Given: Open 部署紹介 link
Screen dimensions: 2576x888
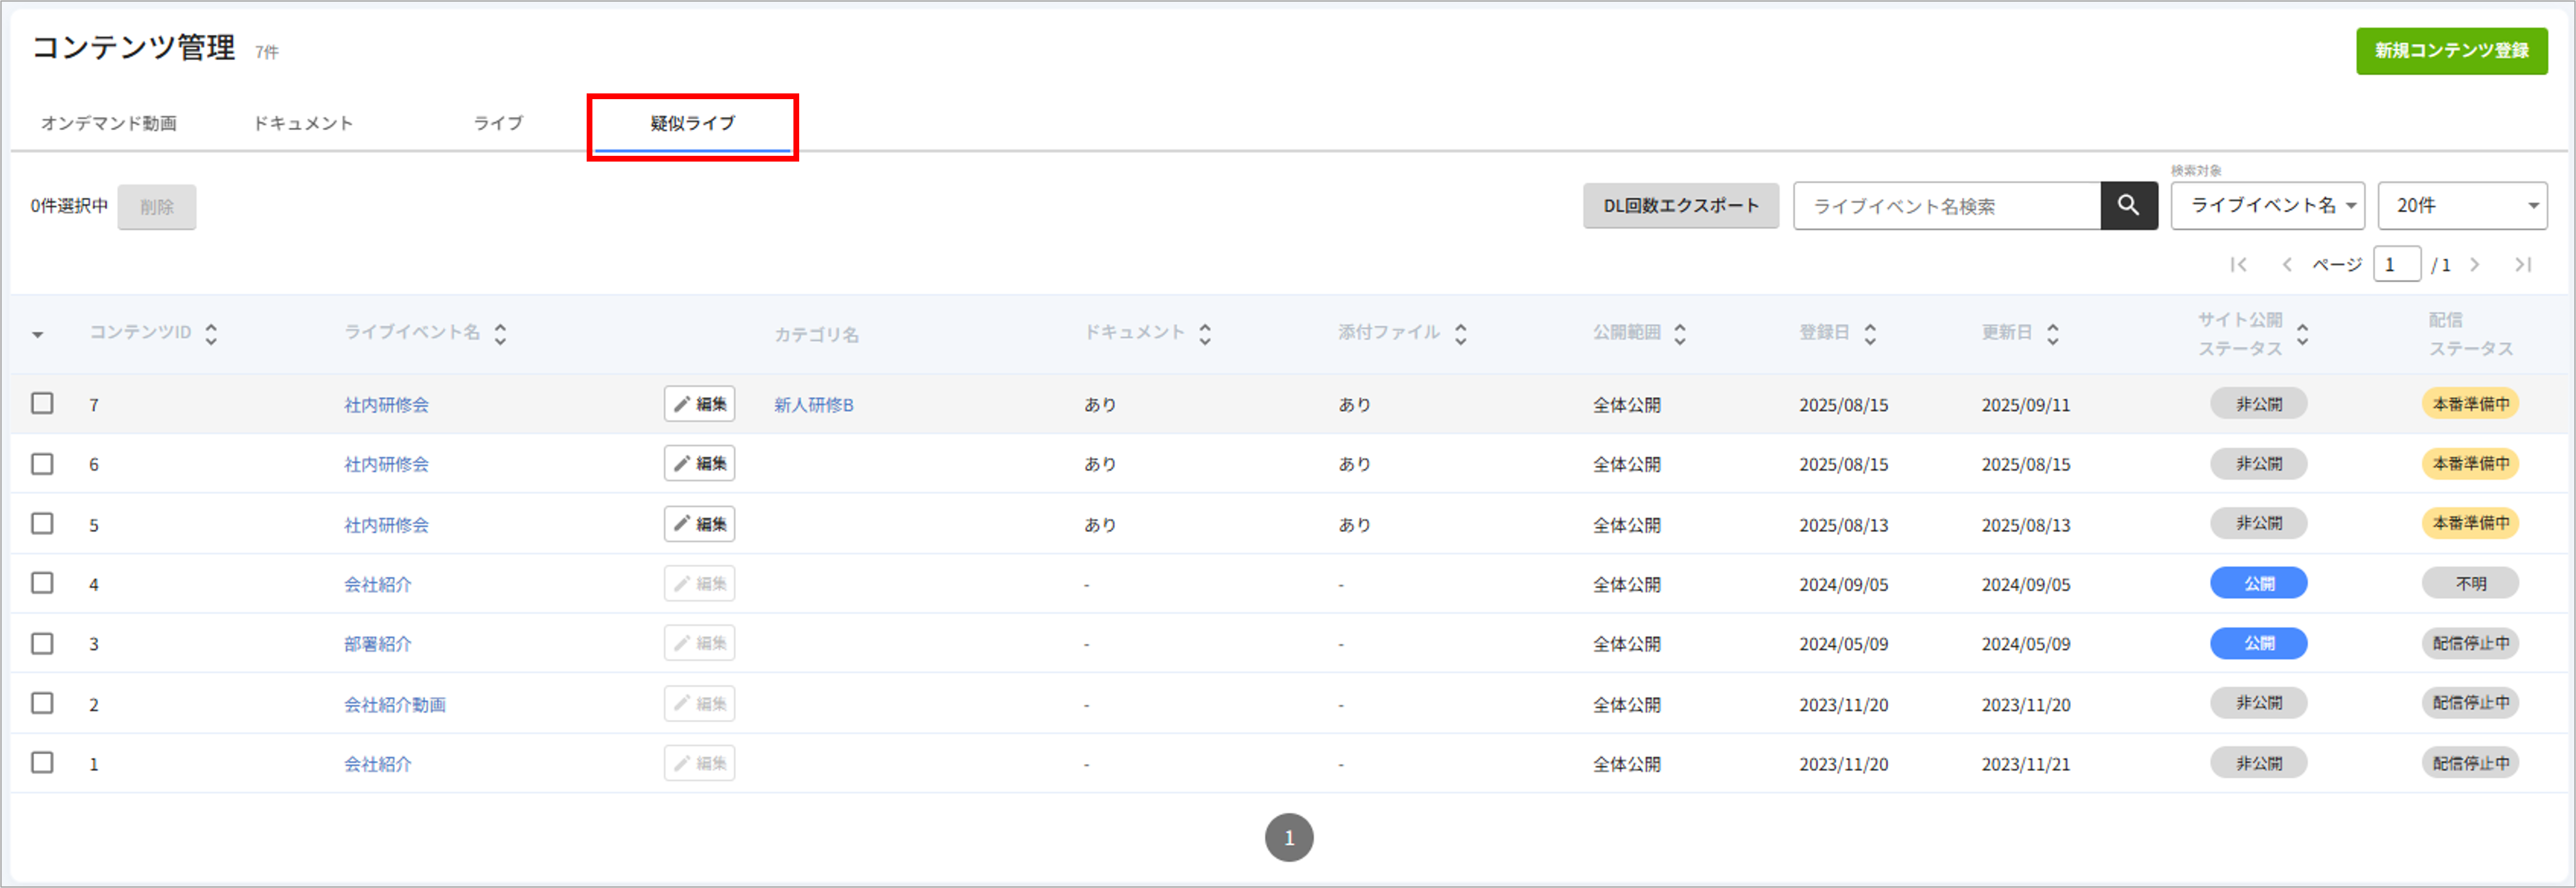Looking at the screenshot, I should pyautogui.click(x=378, y=644).
